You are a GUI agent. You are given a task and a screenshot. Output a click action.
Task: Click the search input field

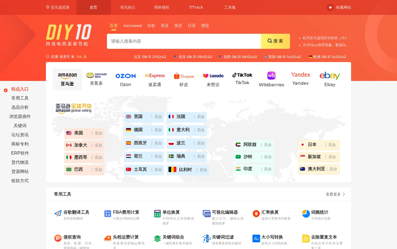184,41
